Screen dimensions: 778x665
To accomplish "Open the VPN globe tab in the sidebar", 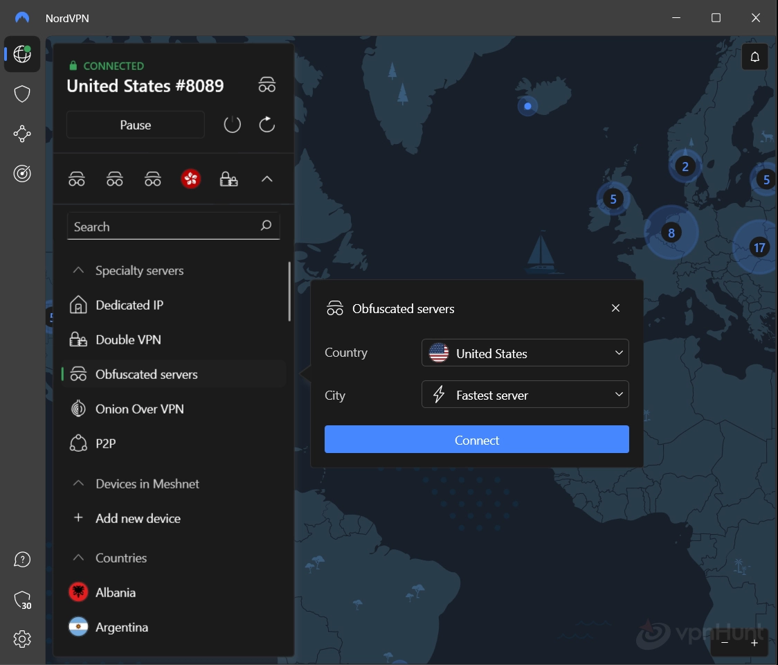I will (22, 54).
